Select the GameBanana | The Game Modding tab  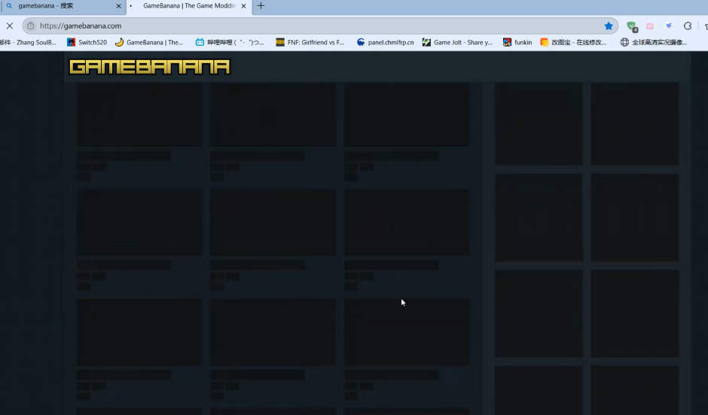point(189,6)
